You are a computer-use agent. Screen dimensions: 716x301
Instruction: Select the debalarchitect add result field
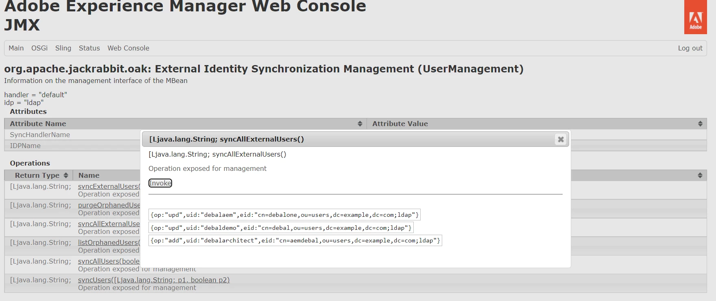coord(295,240)
